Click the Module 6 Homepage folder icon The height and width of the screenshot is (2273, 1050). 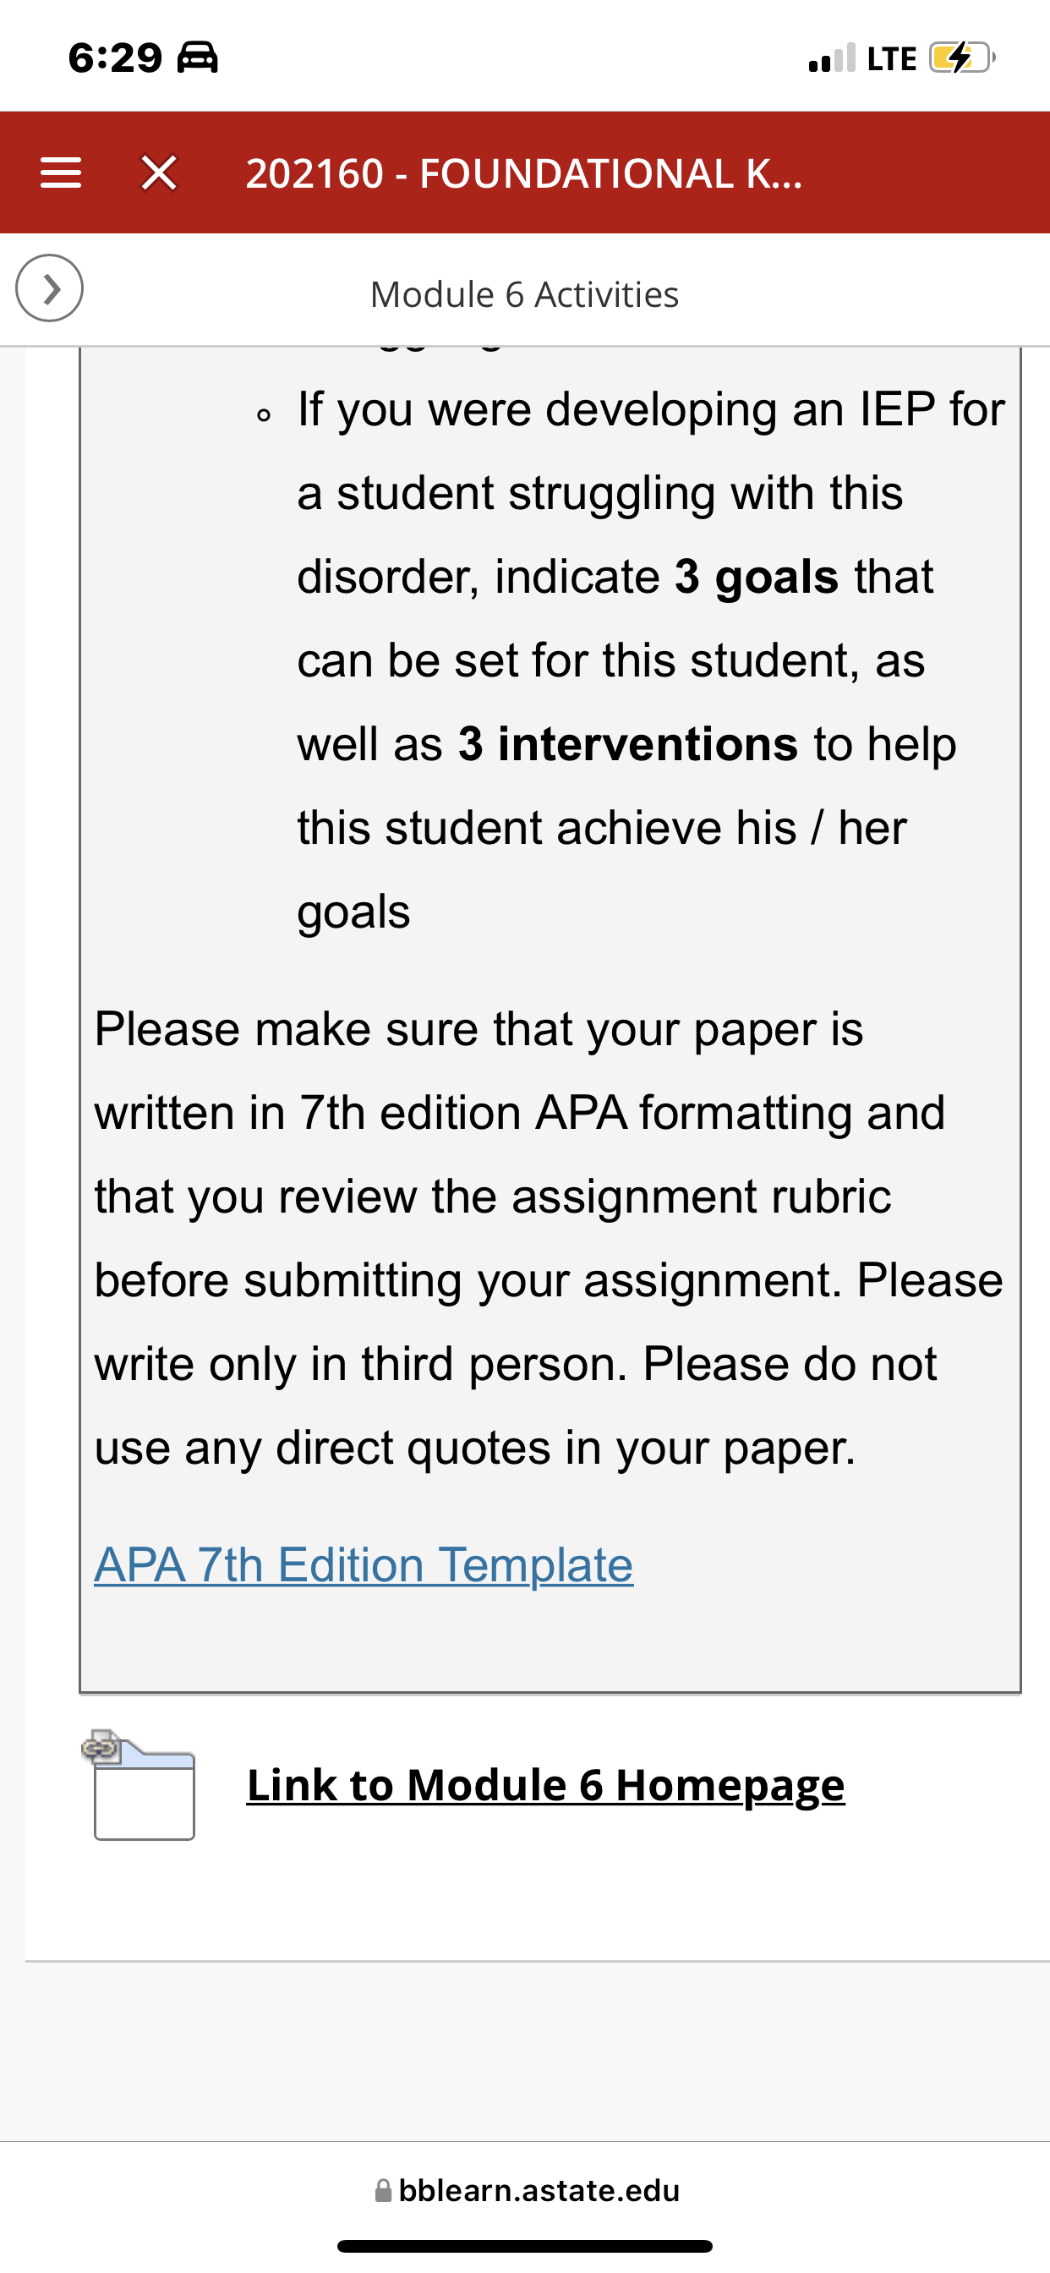coord(139,1784)
